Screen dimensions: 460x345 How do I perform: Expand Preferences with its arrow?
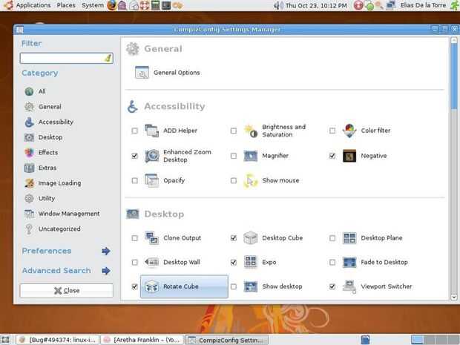tap(106, 251)
